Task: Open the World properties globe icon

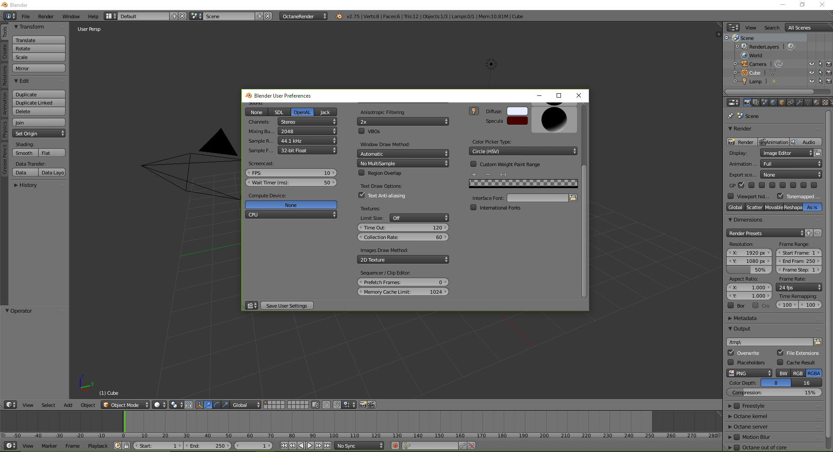Action: click(773, 102)
